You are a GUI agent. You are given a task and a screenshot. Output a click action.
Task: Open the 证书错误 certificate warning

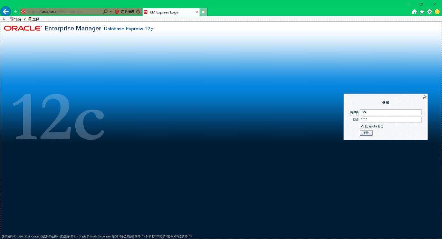coord(125,12)
